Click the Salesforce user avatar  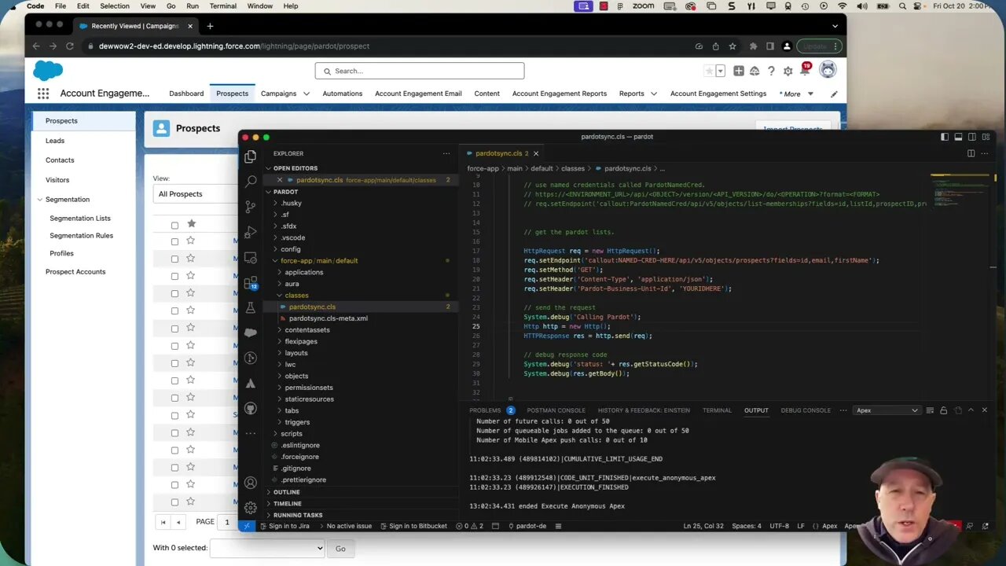pyautogui.click(x=828, y=71)
